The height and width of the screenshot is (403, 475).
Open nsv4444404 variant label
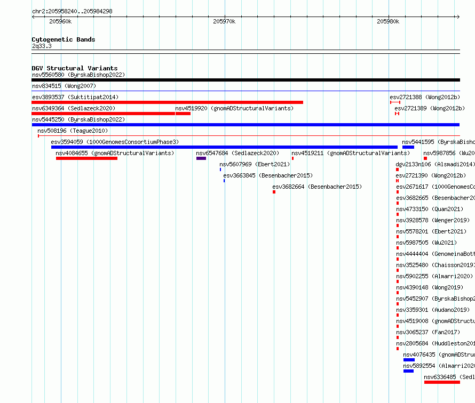[436, 254]
